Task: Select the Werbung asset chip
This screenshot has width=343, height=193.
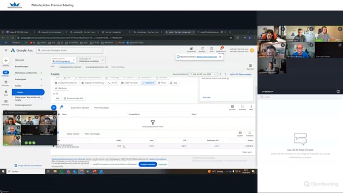Action: click(61, 88)
